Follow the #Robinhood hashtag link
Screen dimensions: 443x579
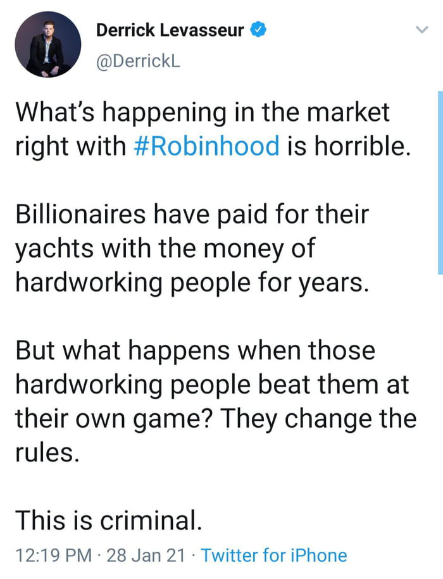[x=207, y=146]
